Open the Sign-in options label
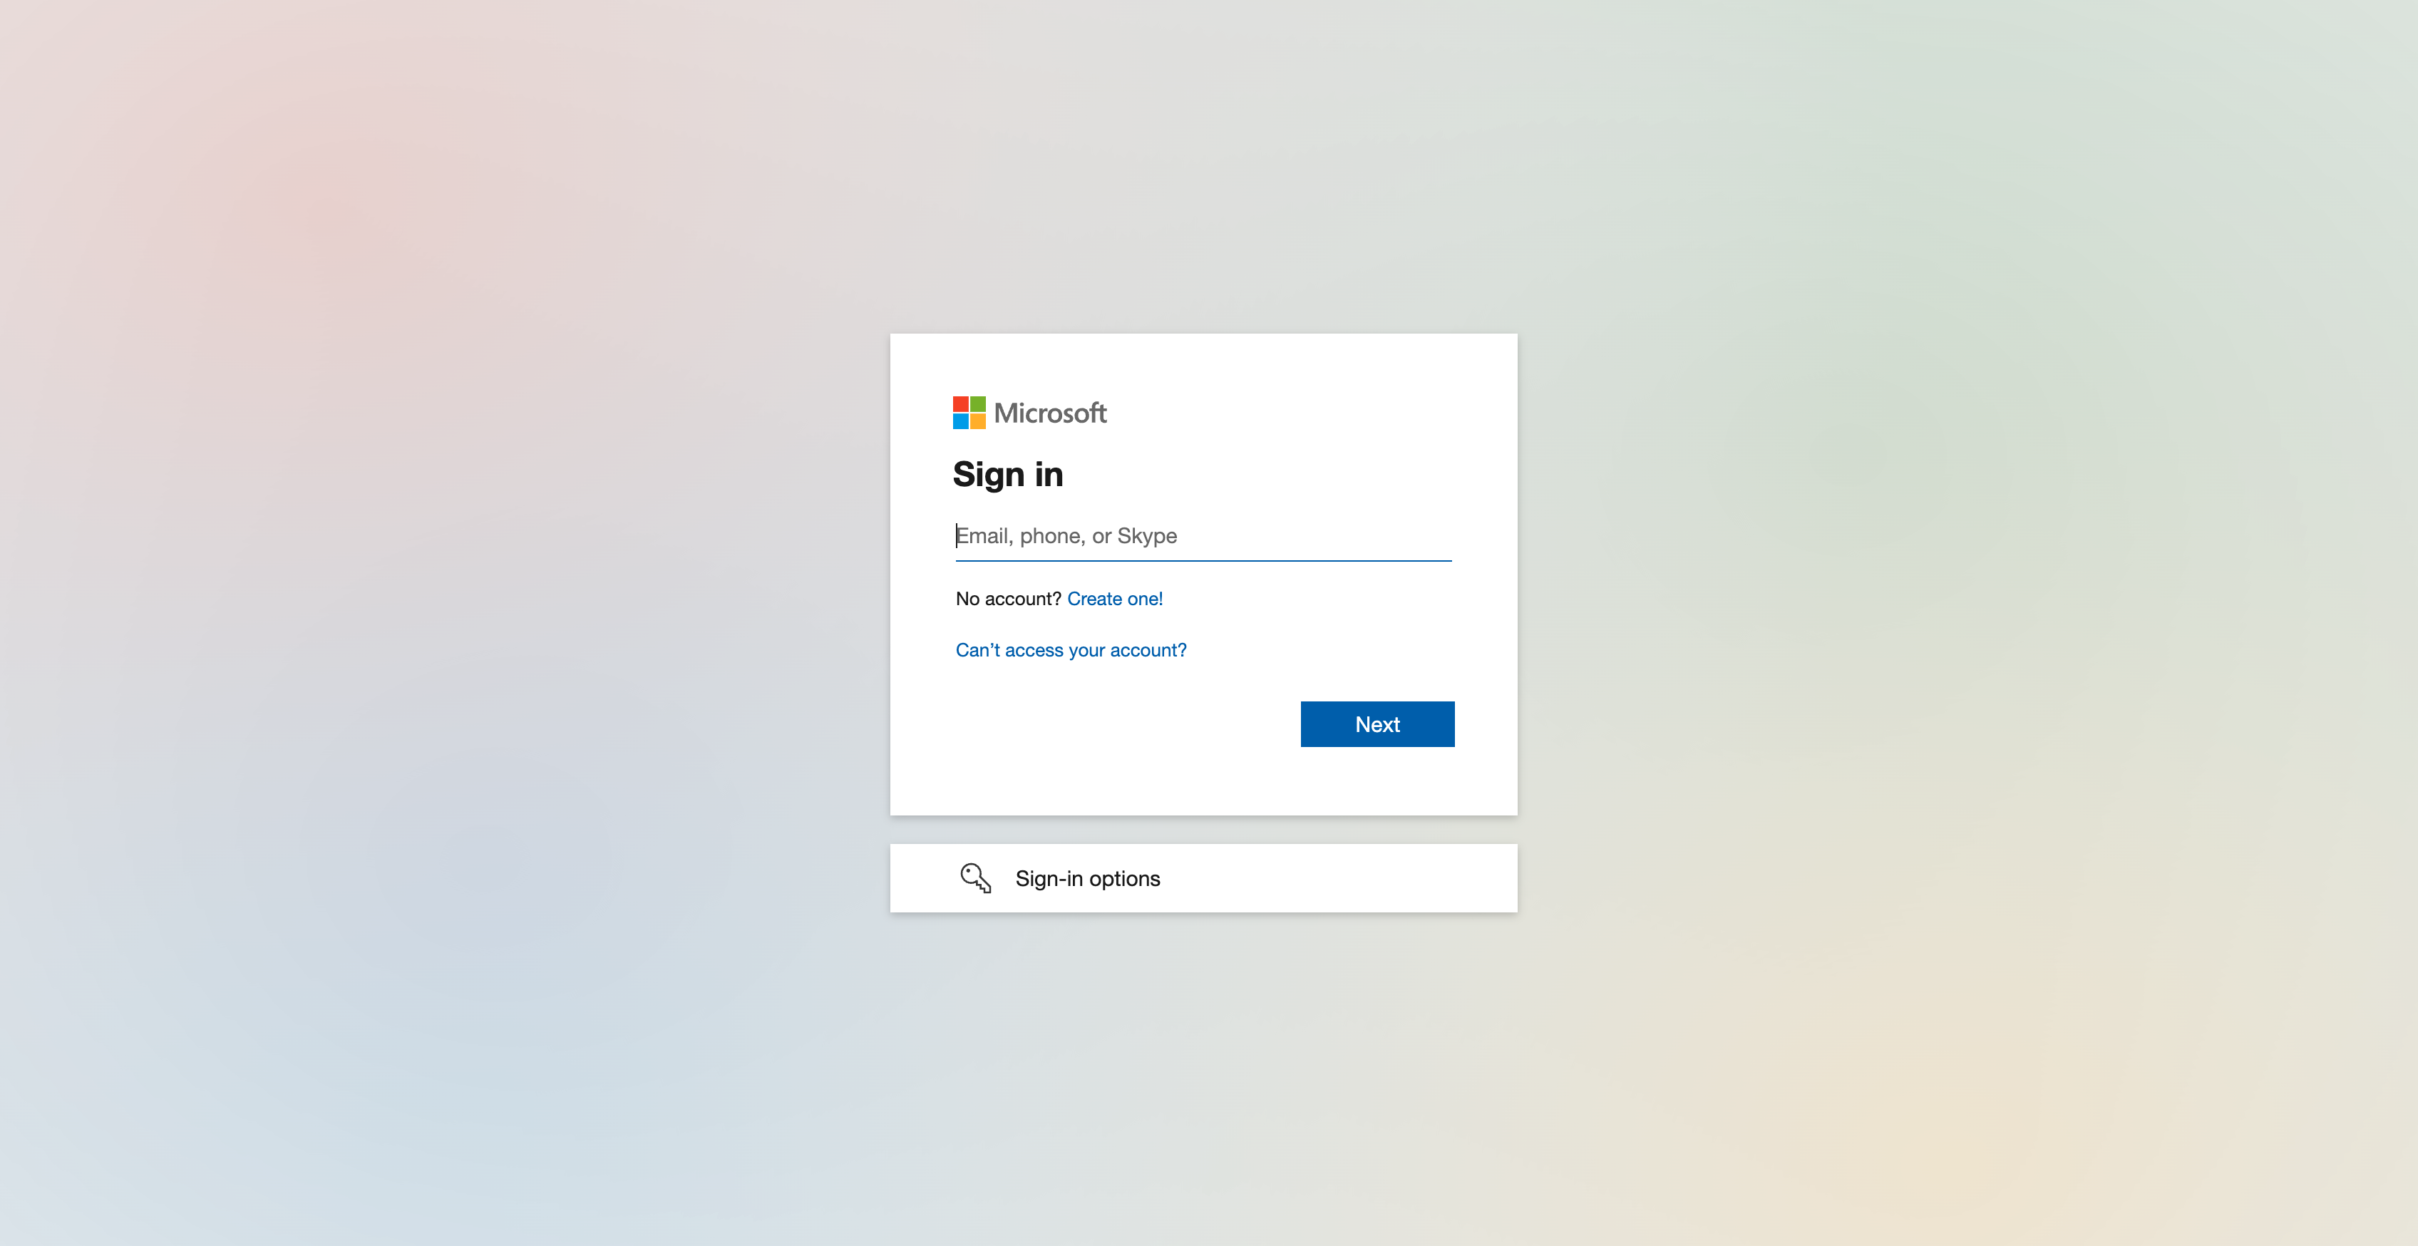Screen dimensions: 2418x1246 (1088, 879)
